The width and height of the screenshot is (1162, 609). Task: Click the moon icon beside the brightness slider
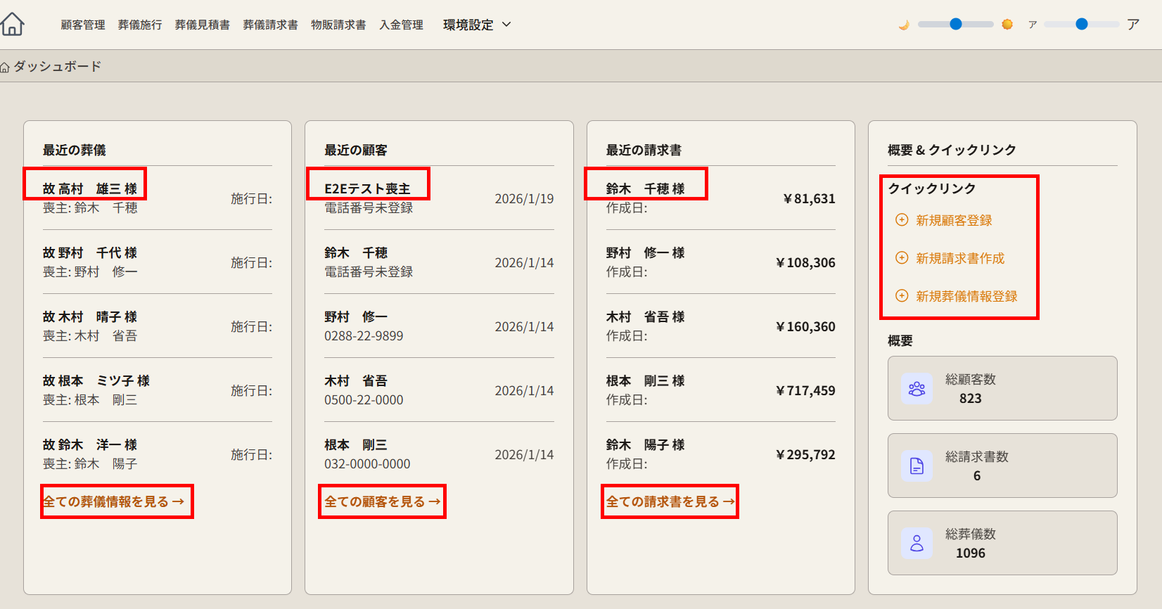904,25
